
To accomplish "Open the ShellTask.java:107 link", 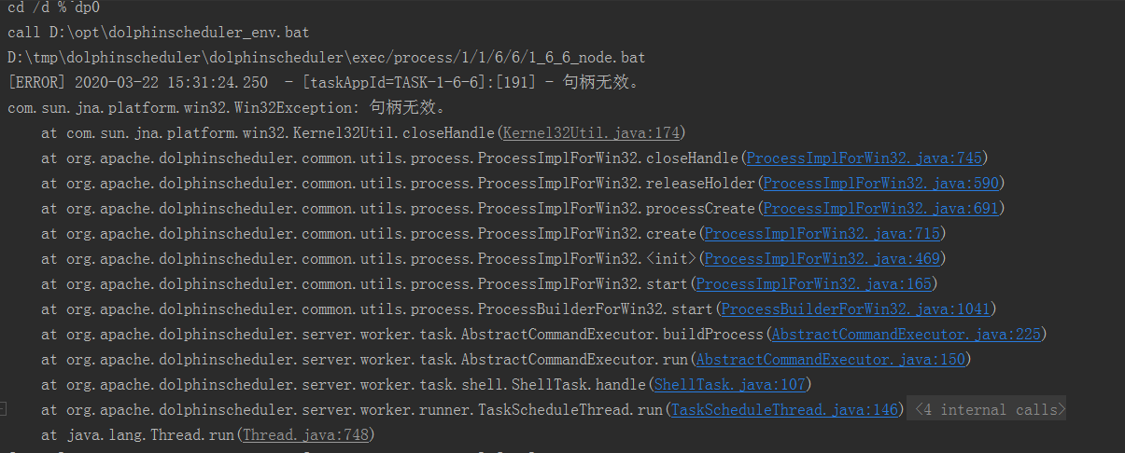I will coord(728,384).
